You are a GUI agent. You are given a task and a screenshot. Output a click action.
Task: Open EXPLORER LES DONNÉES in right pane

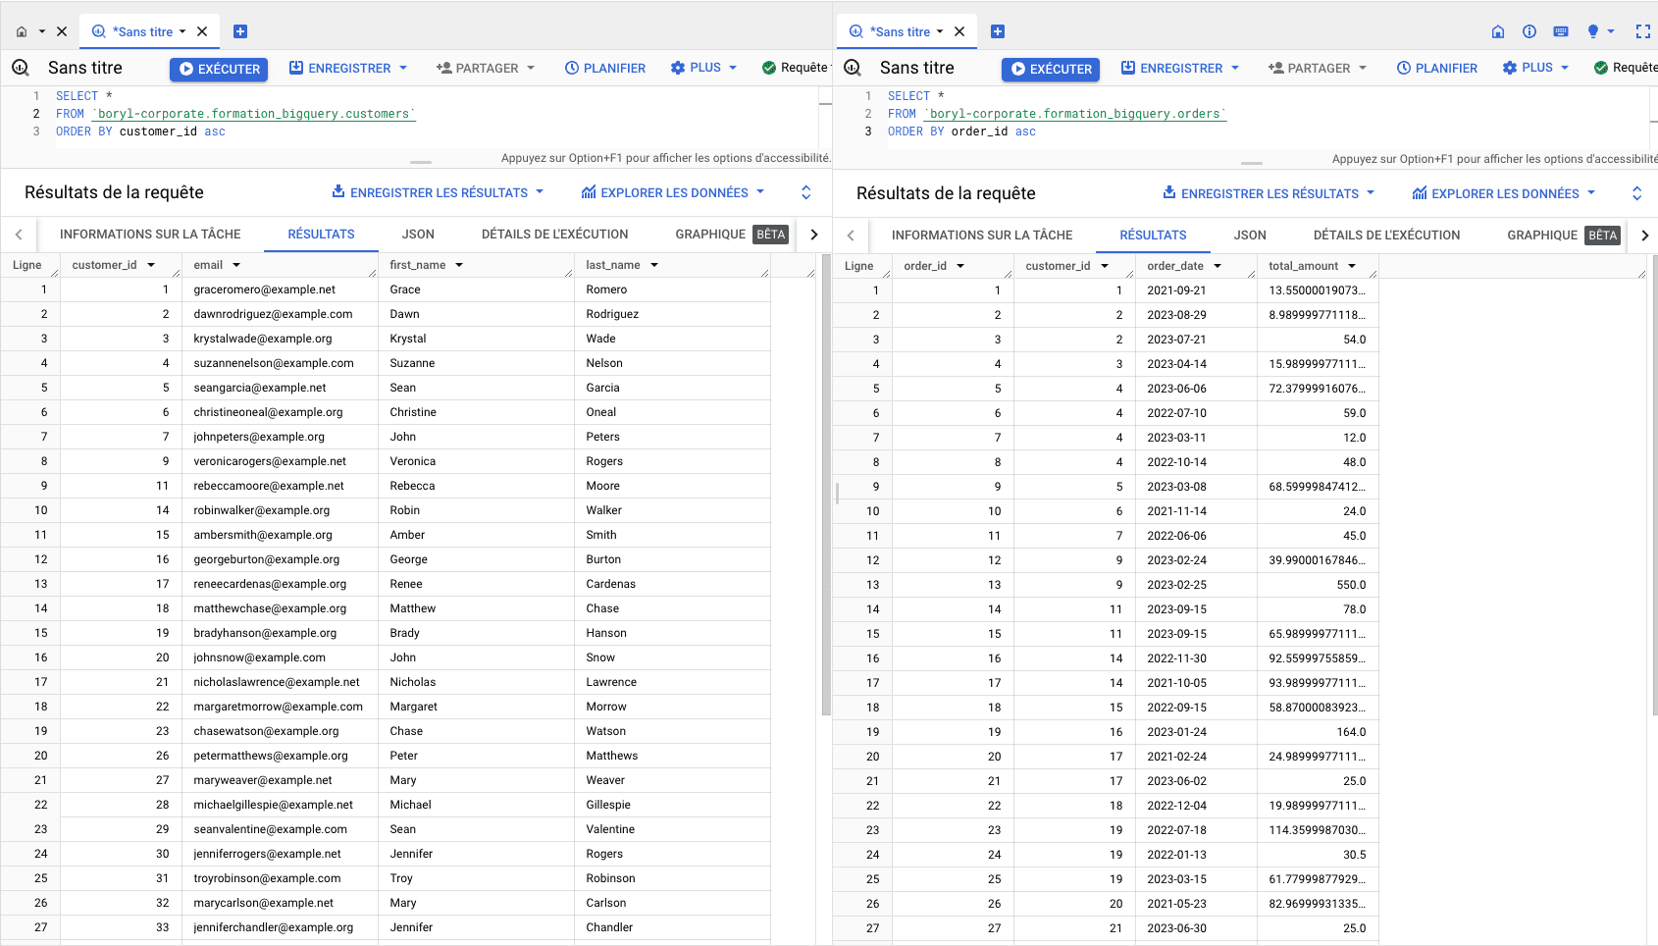[x=1504, y=193]
